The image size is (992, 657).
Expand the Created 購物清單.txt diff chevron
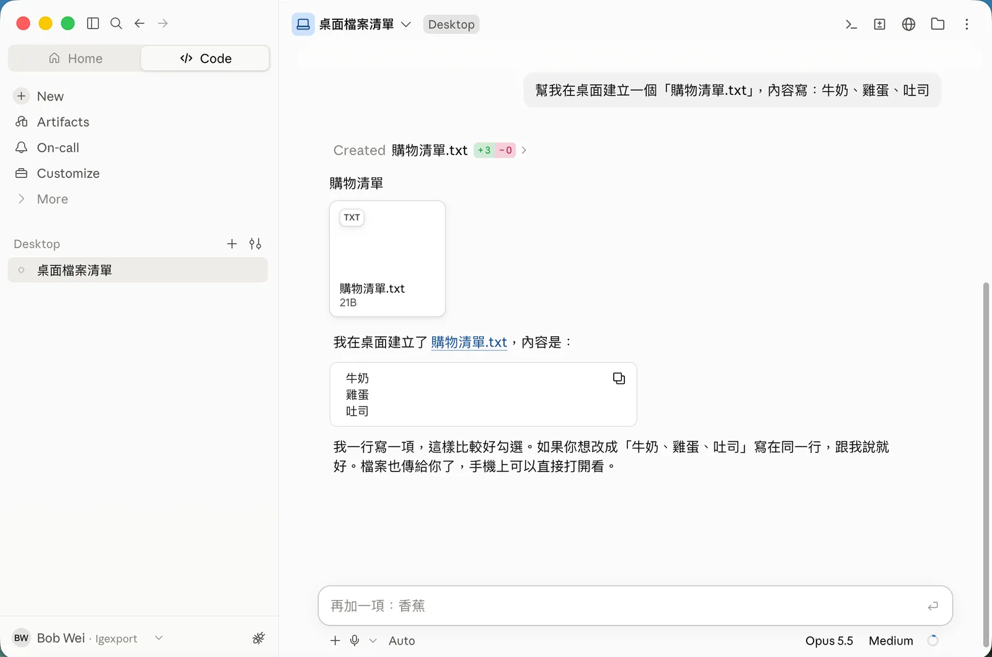click(524, 150)
